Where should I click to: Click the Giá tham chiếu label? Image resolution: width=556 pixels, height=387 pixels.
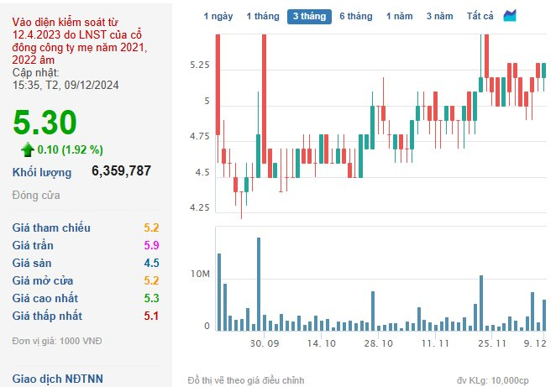pos(51,227)
